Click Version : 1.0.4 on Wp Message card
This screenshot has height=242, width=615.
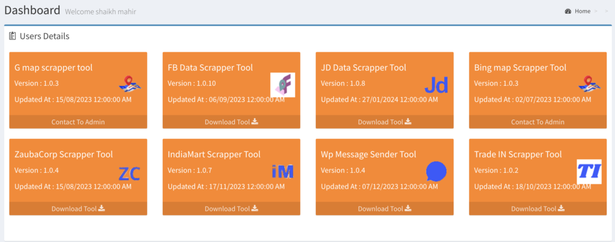(343, 170)
